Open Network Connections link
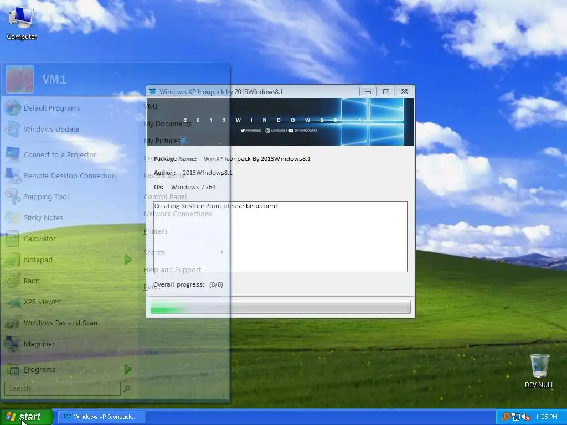This screenshot has height=425, width=567. coord(178,214)
